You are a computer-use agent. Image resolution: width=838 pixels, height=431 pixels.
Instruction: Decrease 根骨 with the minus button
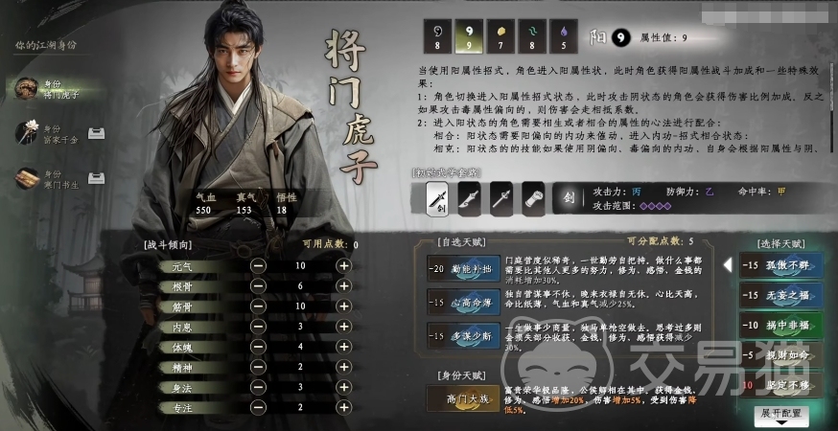pyautogui.click(x=258, y=286)
